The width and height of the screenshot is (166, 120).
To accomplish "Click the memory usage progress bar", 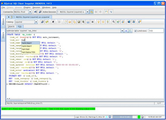I will point(125,117).
